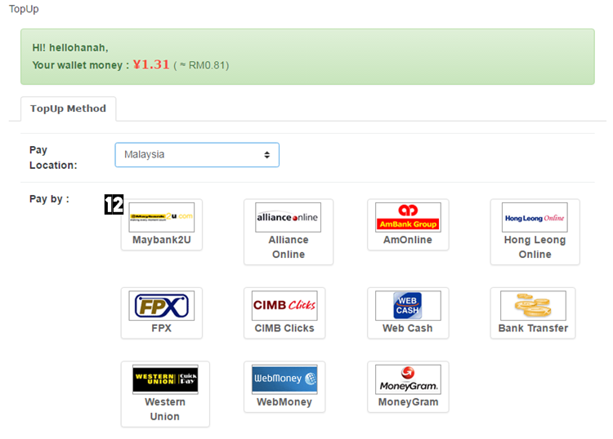Choose the Alliance Online logo

(289, 217)
